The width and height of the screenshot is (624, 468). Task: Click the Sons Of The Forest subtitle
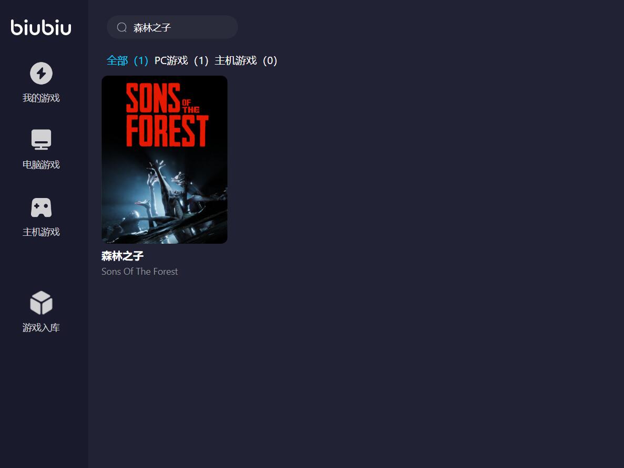pos(140,272)
